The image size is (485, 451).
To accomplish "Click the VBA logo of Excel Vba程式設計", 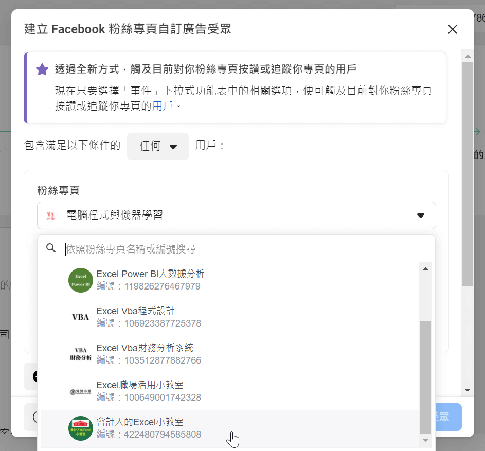I will pyautogui.click(x=81, y=317).
